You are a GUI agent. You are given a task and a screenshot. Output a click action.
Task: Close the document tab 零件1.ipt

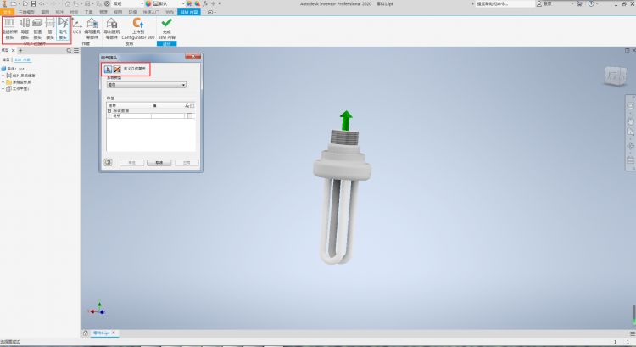click(114, 333)
